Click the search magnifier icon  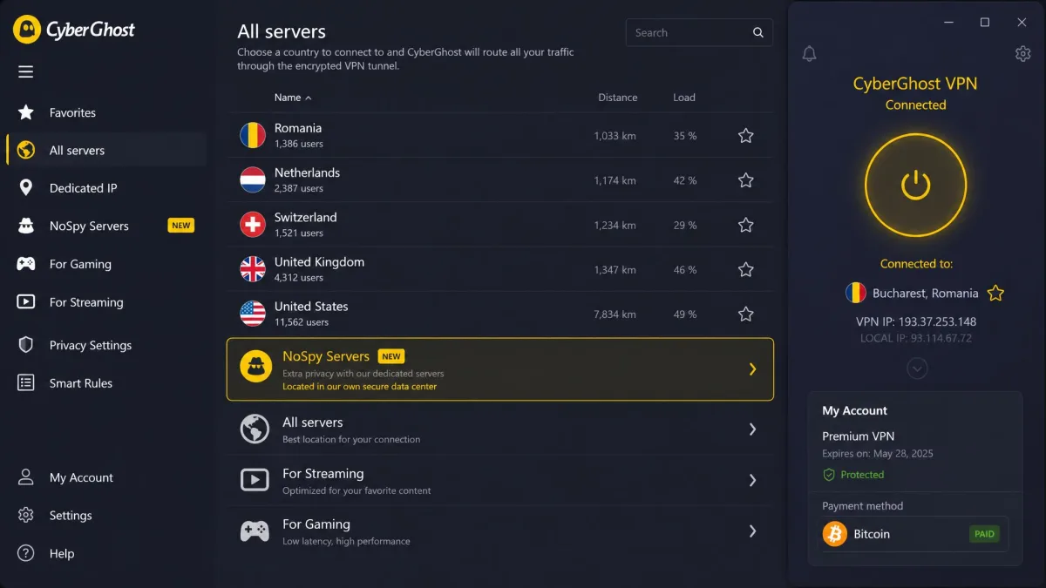(758, 32)
